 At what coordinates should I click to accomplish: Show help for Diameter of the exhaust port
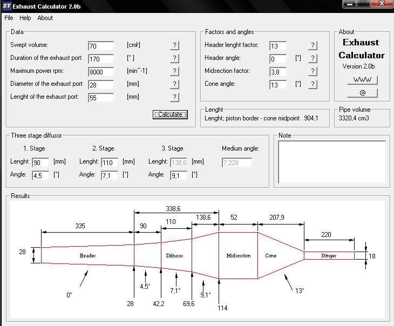click(x=174, y=85)
